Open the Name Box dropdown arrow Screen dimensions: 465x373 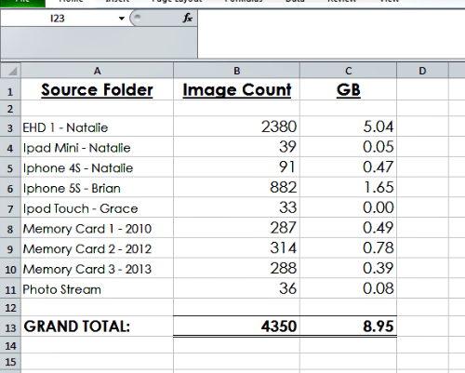(122, 19)
